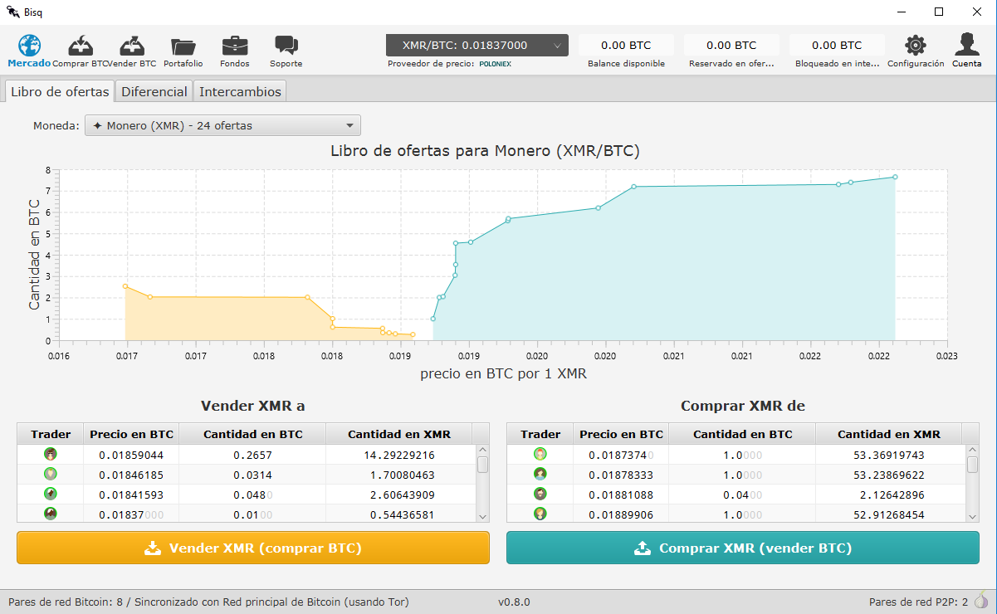Sort buy table by Precio en BTC
Image resolution: width=997 pixels, height=614 pixels.
(622, 434)
